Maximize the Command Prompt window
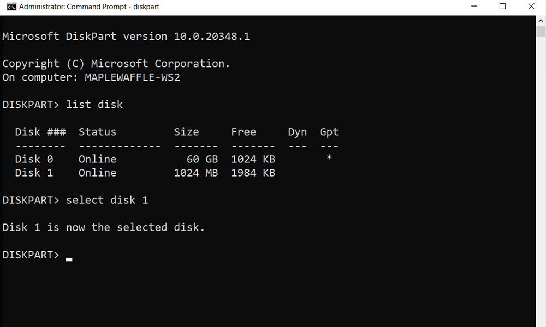Image resolution: width=546 pixels, height=327 pixels. pyautogui.click(x=502, y=7)
